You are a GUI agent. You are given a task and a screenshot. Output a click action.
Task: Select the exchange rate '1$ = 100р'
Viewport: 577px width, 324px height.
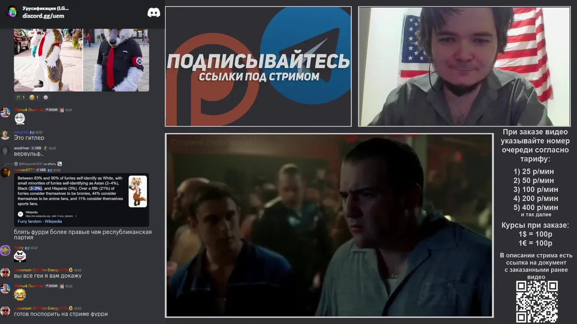point(536,234)
